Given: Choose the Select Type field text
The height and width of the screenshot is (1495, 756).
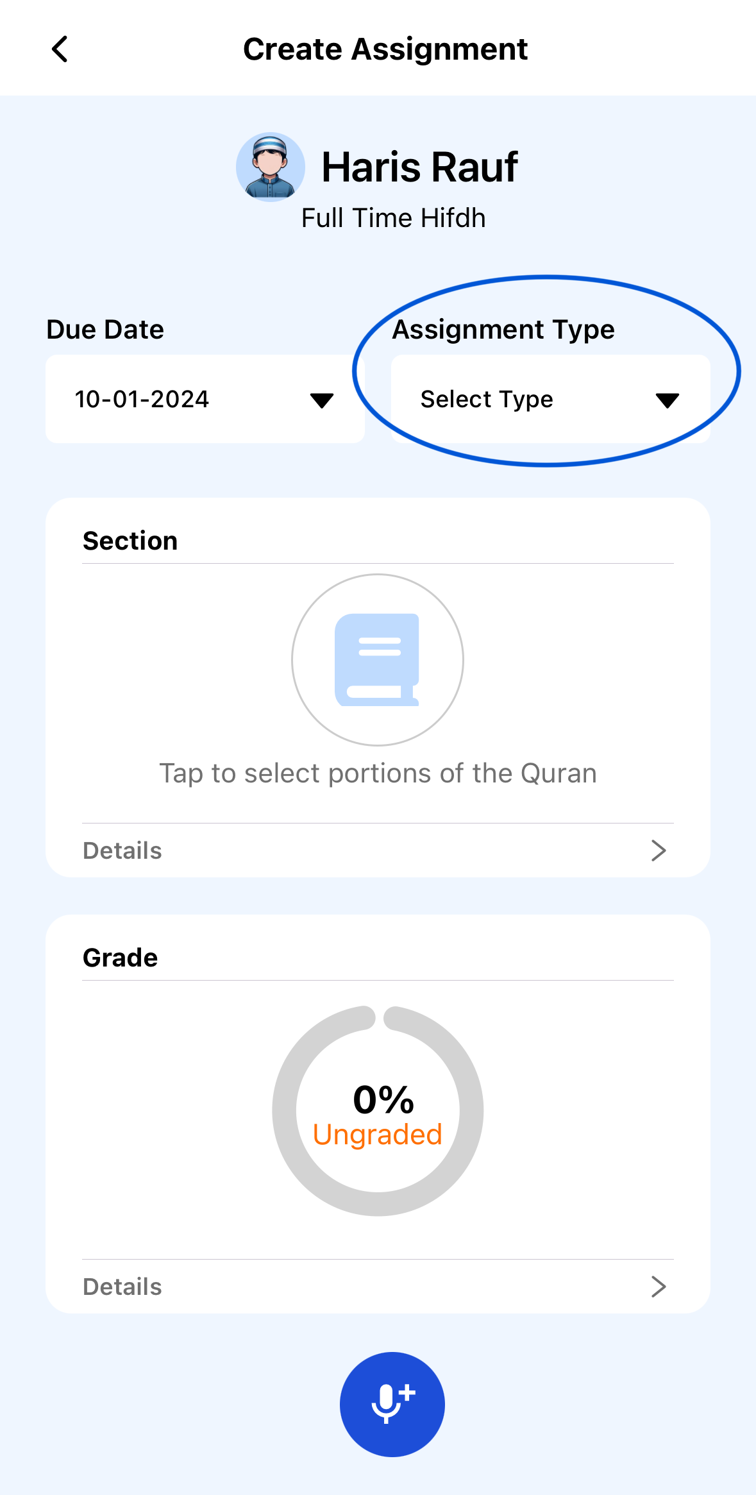Looking at the screenshot, I should tap(487, 399).
